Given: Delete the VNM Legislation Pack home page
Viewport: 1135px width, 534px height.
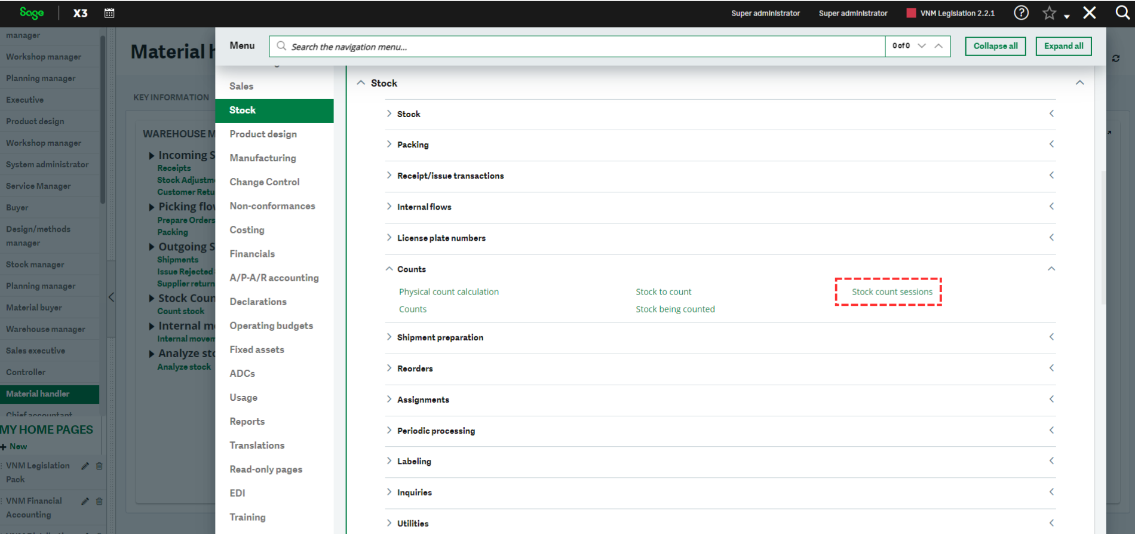Looking at the screenshot, I should pyautogui.click(x=99, y=466).
